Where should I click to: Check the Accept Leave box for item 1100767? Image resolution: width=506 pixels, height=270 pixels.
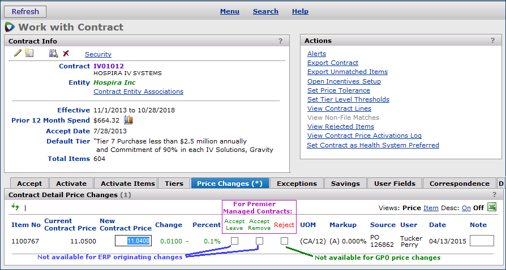(x=234, y=241)
